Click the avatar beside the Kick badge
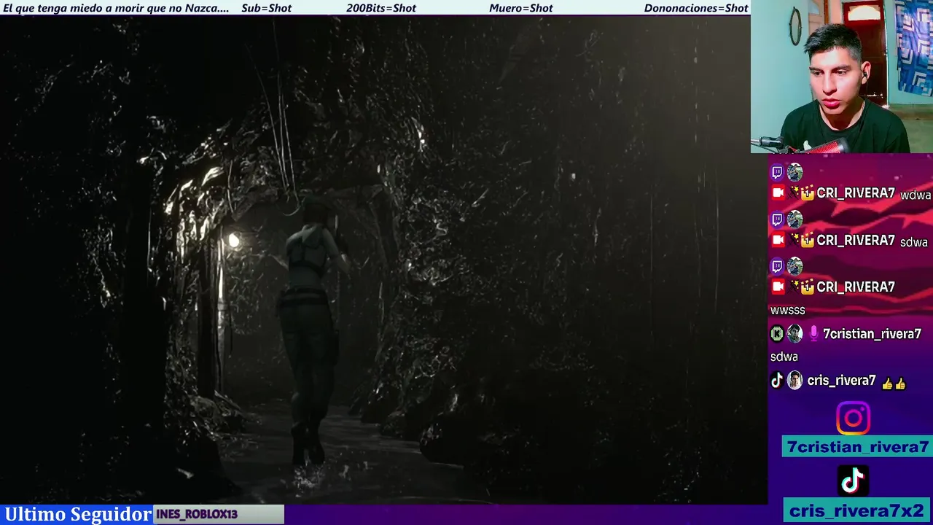The image size is (933, 525). click(x=795, y=334)
